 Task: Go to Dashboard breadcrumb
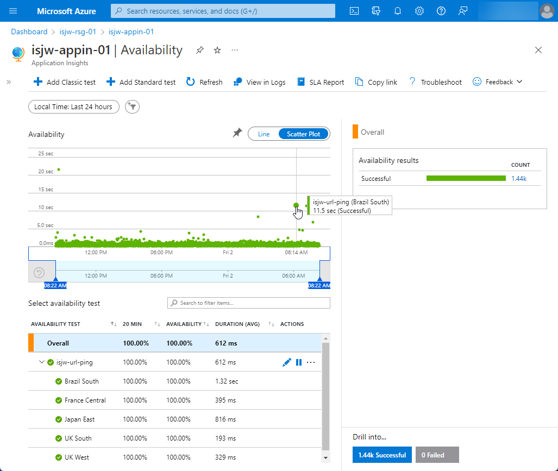tap(29, 32)
